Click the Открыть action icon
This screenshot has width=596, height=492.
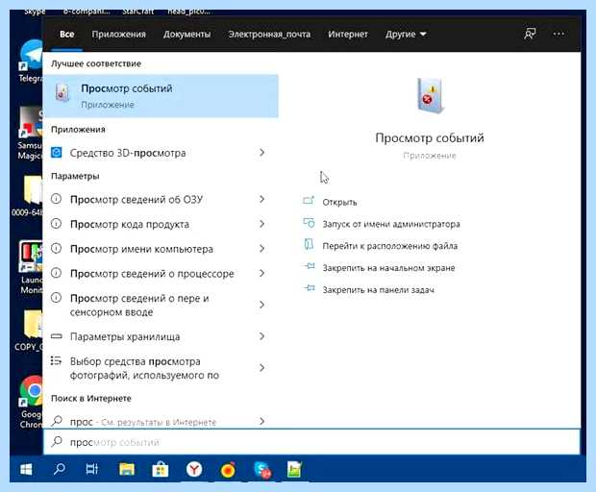(309, 200)
